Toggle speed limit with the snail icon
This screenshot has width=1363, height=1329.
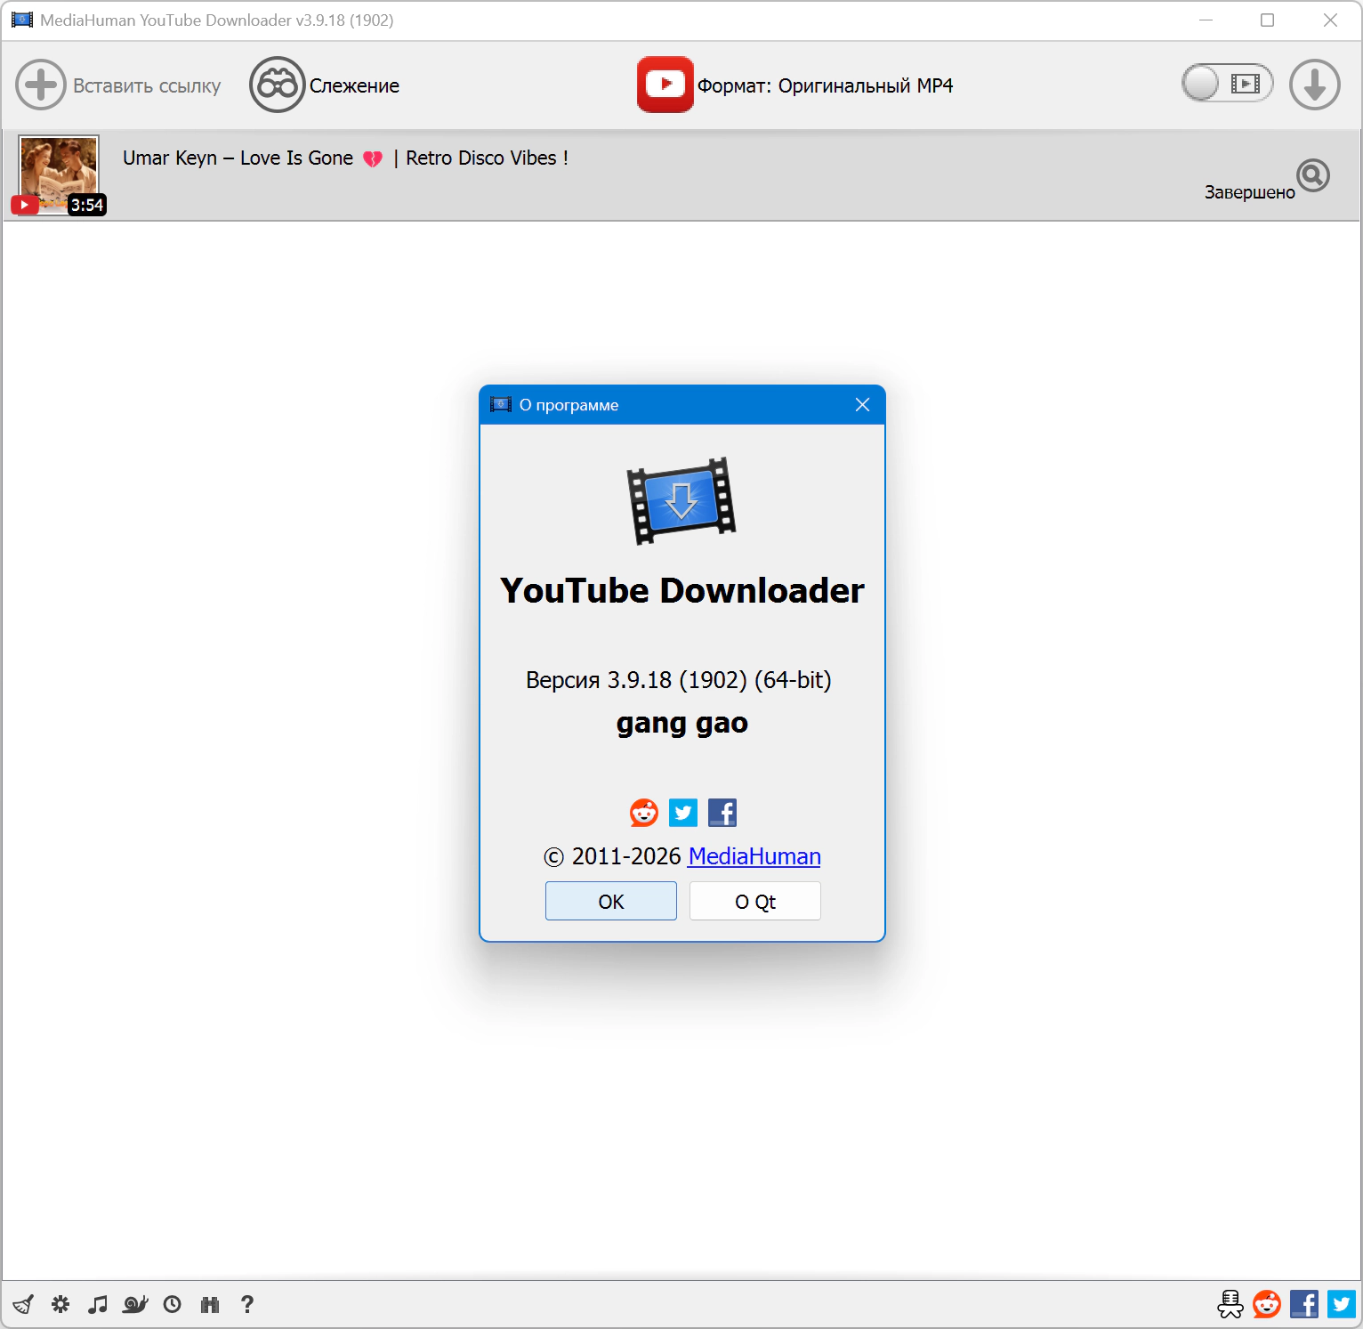135,1304
